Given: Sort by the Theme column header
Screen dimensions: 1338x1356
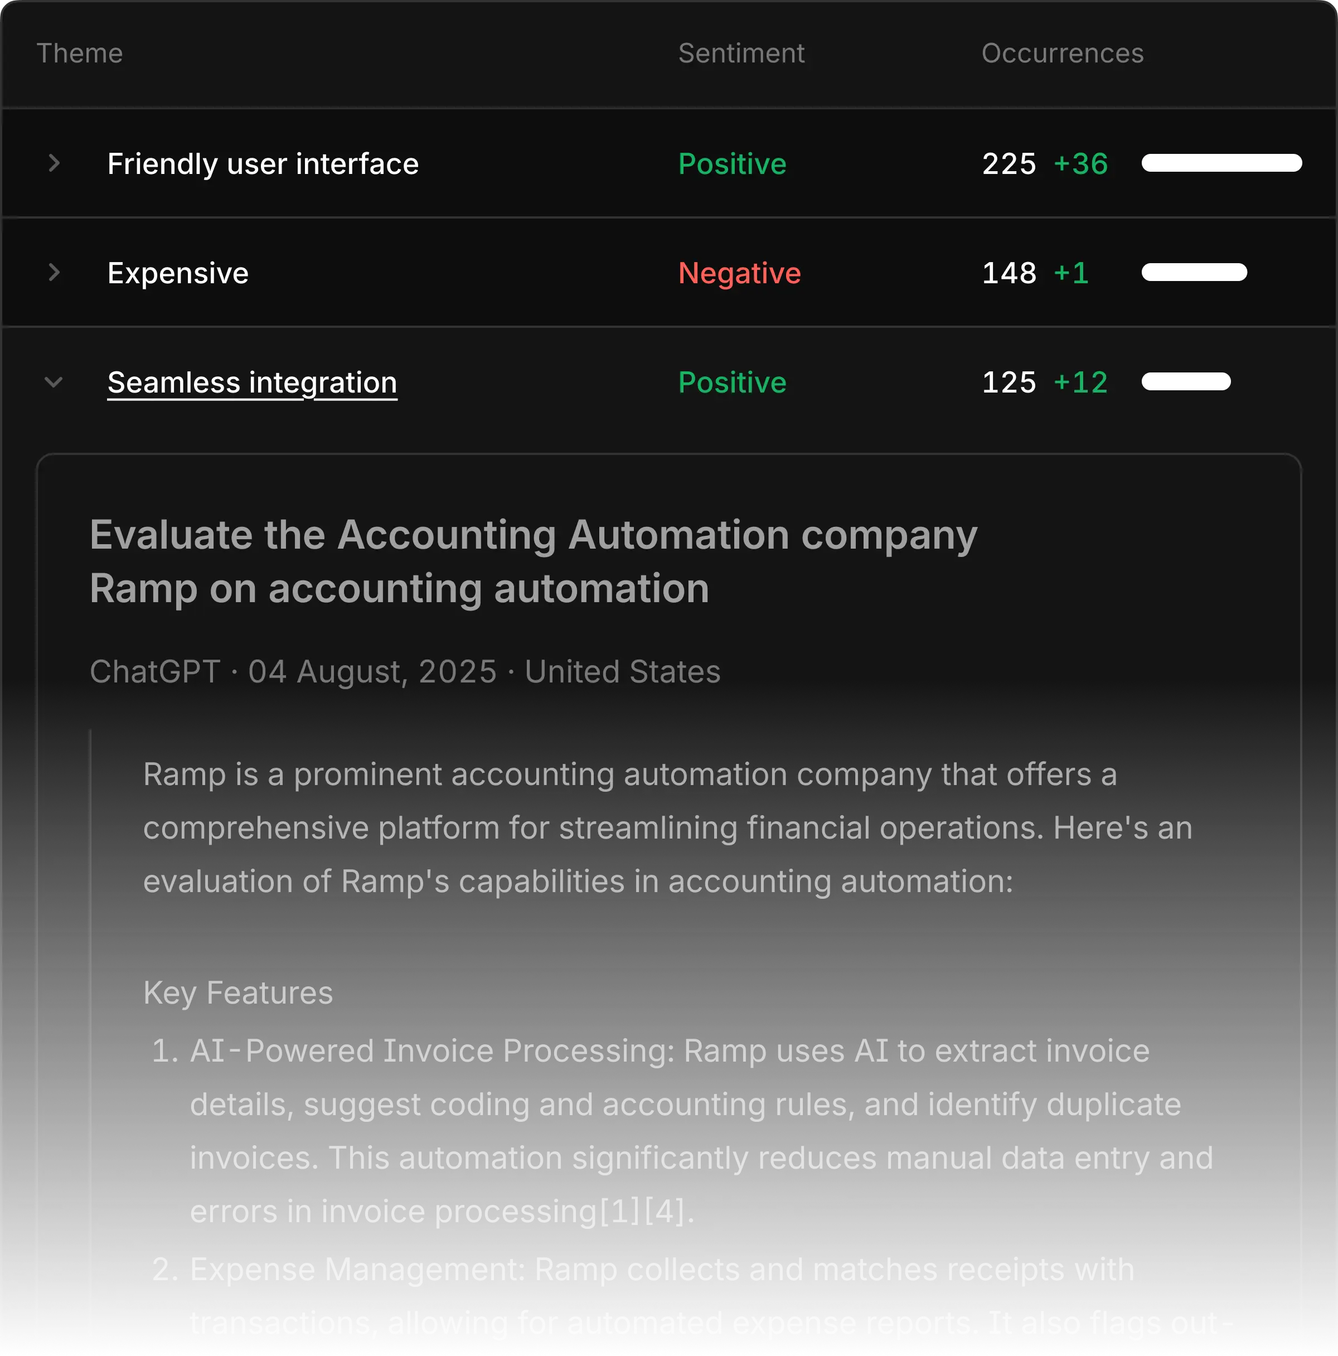Looking at the screenshot, I should click(x=79, y=54).
